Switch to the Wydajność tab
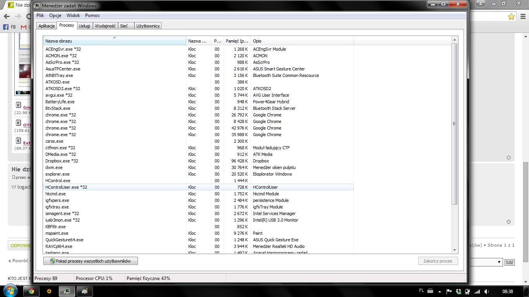 (105, 26)
